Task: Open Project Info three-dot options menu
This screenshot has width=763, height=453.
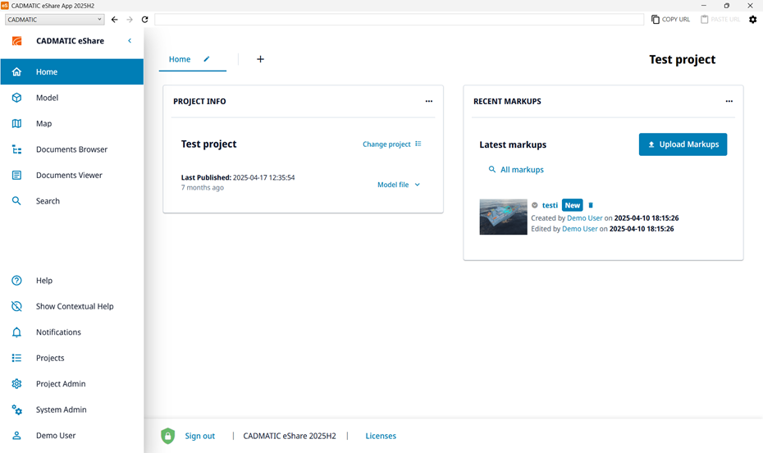Action: coord(428,102)
